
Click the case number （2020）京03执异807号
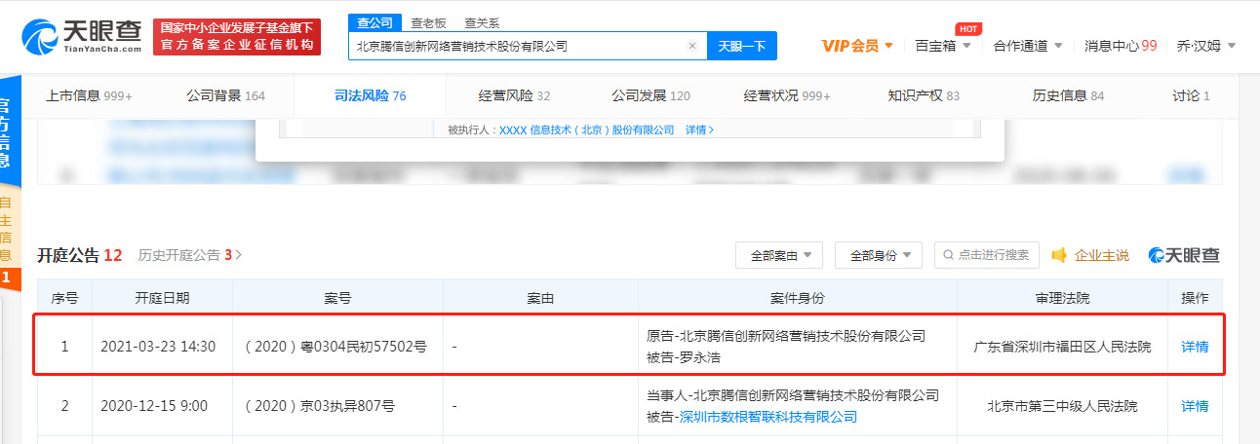pos(320,406)
